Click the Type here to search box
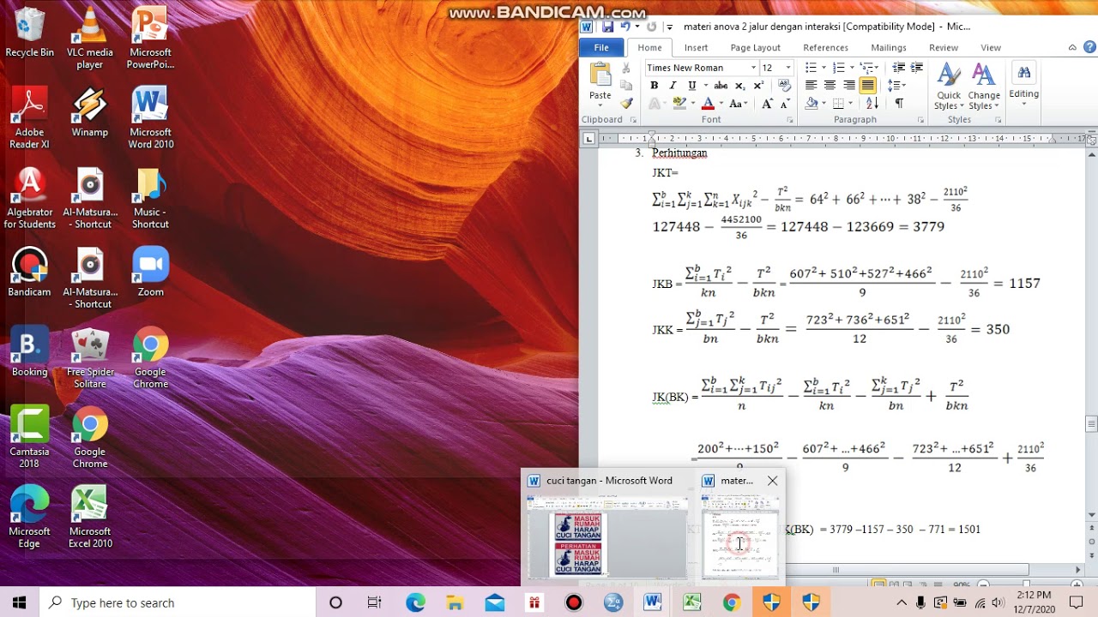The height and width of the screenshot is (617, 1098). tap(178, 602)
